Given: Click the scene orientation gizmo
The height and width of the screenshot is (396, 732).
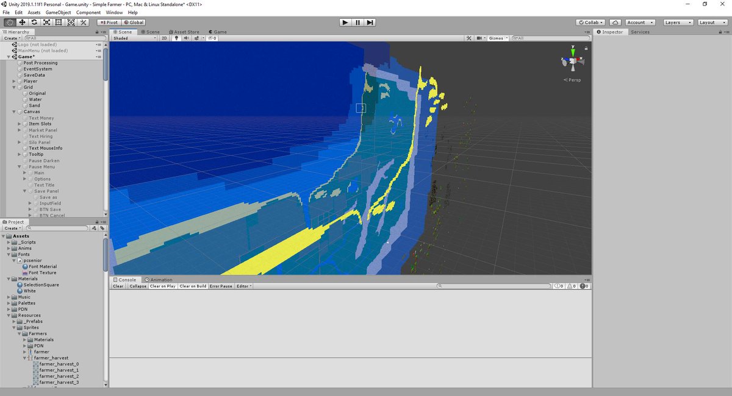Looking at the screenshot, I should [573, 60].
